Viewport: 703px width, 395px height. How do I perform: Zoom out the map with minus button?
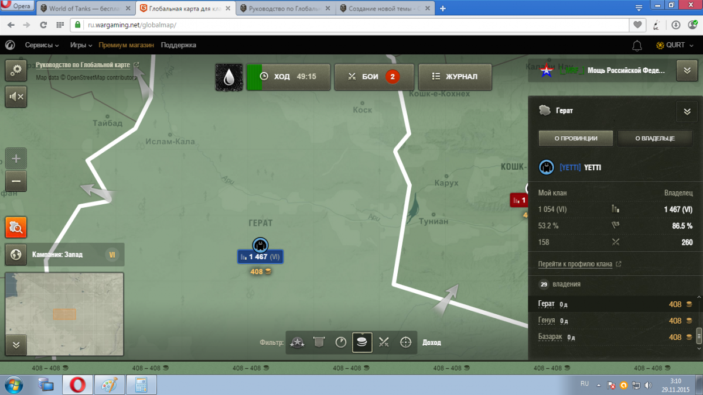(x=16, y=181)
